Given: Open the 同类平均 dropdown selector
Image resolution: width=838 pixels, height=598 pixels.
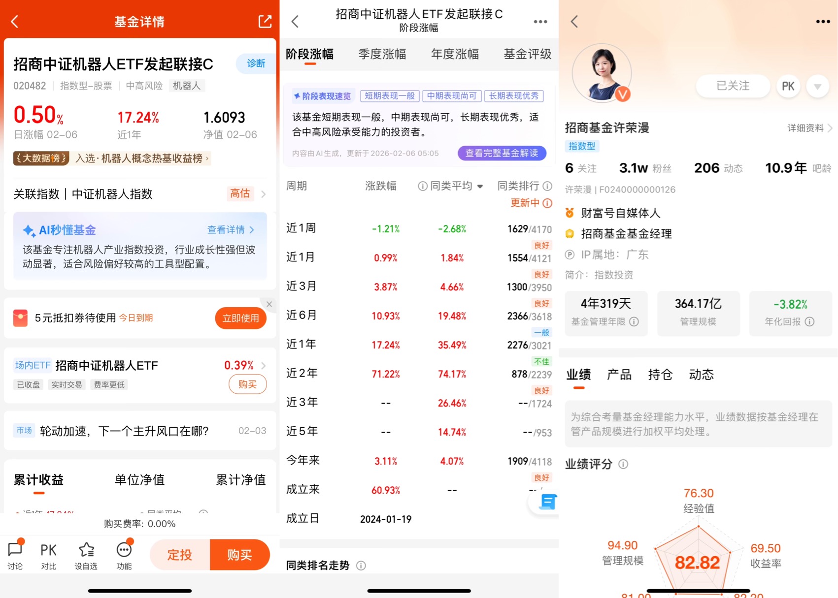Looking at the screenshot, I should (457, 186).
